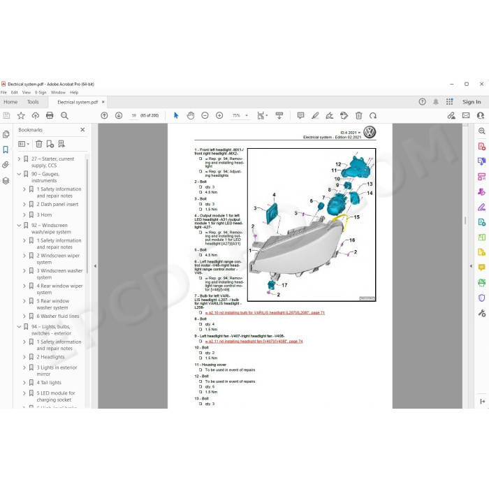Delete selected bookmark trash icon
The height and width of the screenshot is (489, 489).
coord(39,144)
